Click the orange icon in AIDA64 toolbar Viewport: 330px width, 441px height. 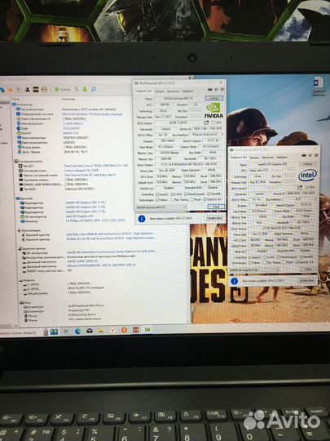click(11, 90)
